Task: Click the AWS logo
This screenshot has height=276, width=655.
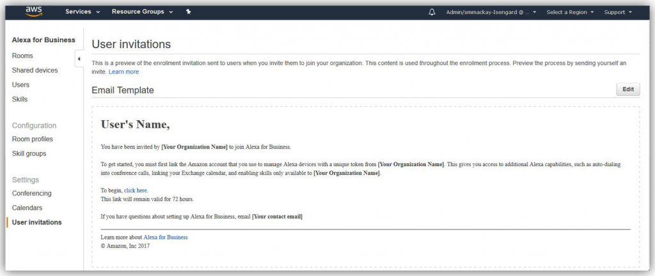Action: (33, 11)
